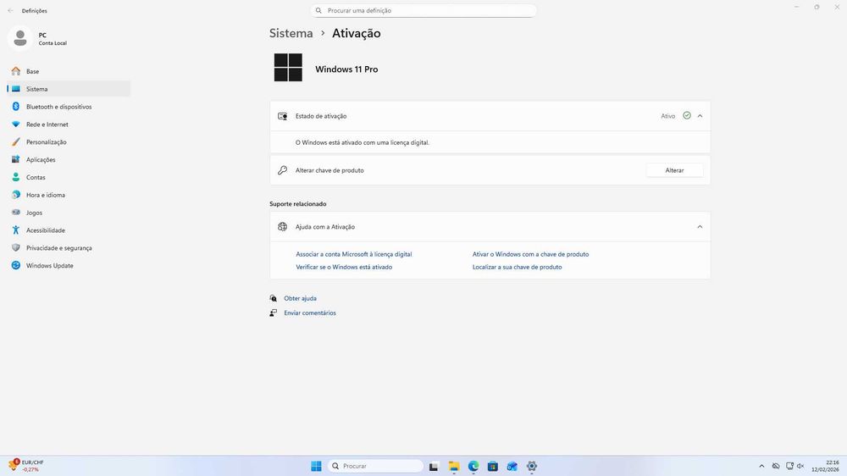The width and height of the screenshot is (847, 476).
Task: Show hidden tray icons chevron
Action: tap(761, 466)
